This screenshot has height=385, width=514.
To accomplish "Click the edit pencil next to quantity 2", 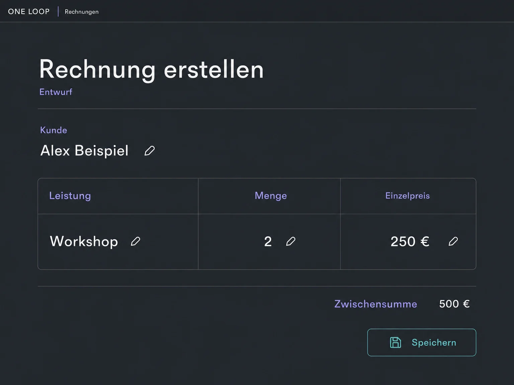I will click(x=291, y=241).
